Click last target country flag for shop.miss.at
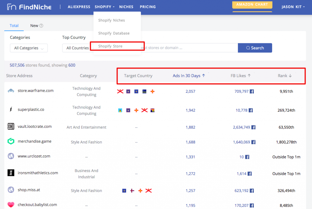The width and height of the screenshot is (312, 209). (x=149, y=191)
